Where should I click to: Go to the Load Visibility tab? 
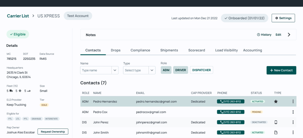[226, 50]
